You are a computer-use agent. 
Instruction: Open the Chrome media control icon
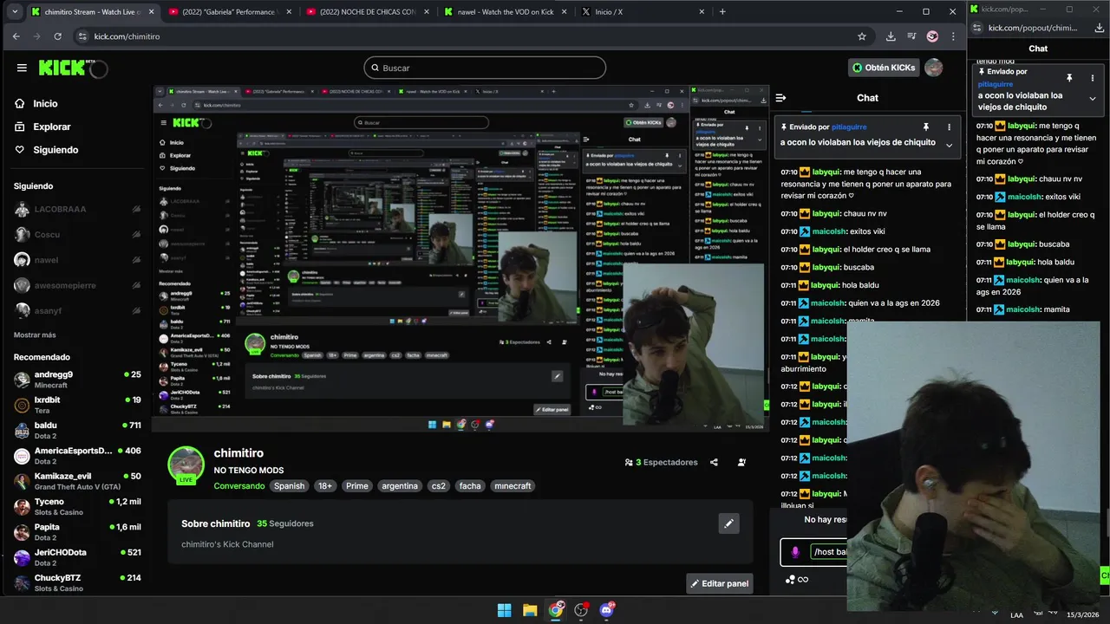911,36
